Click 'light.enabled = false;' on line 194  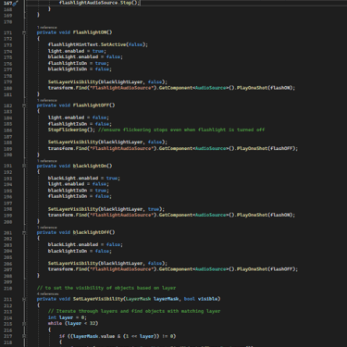79,184
